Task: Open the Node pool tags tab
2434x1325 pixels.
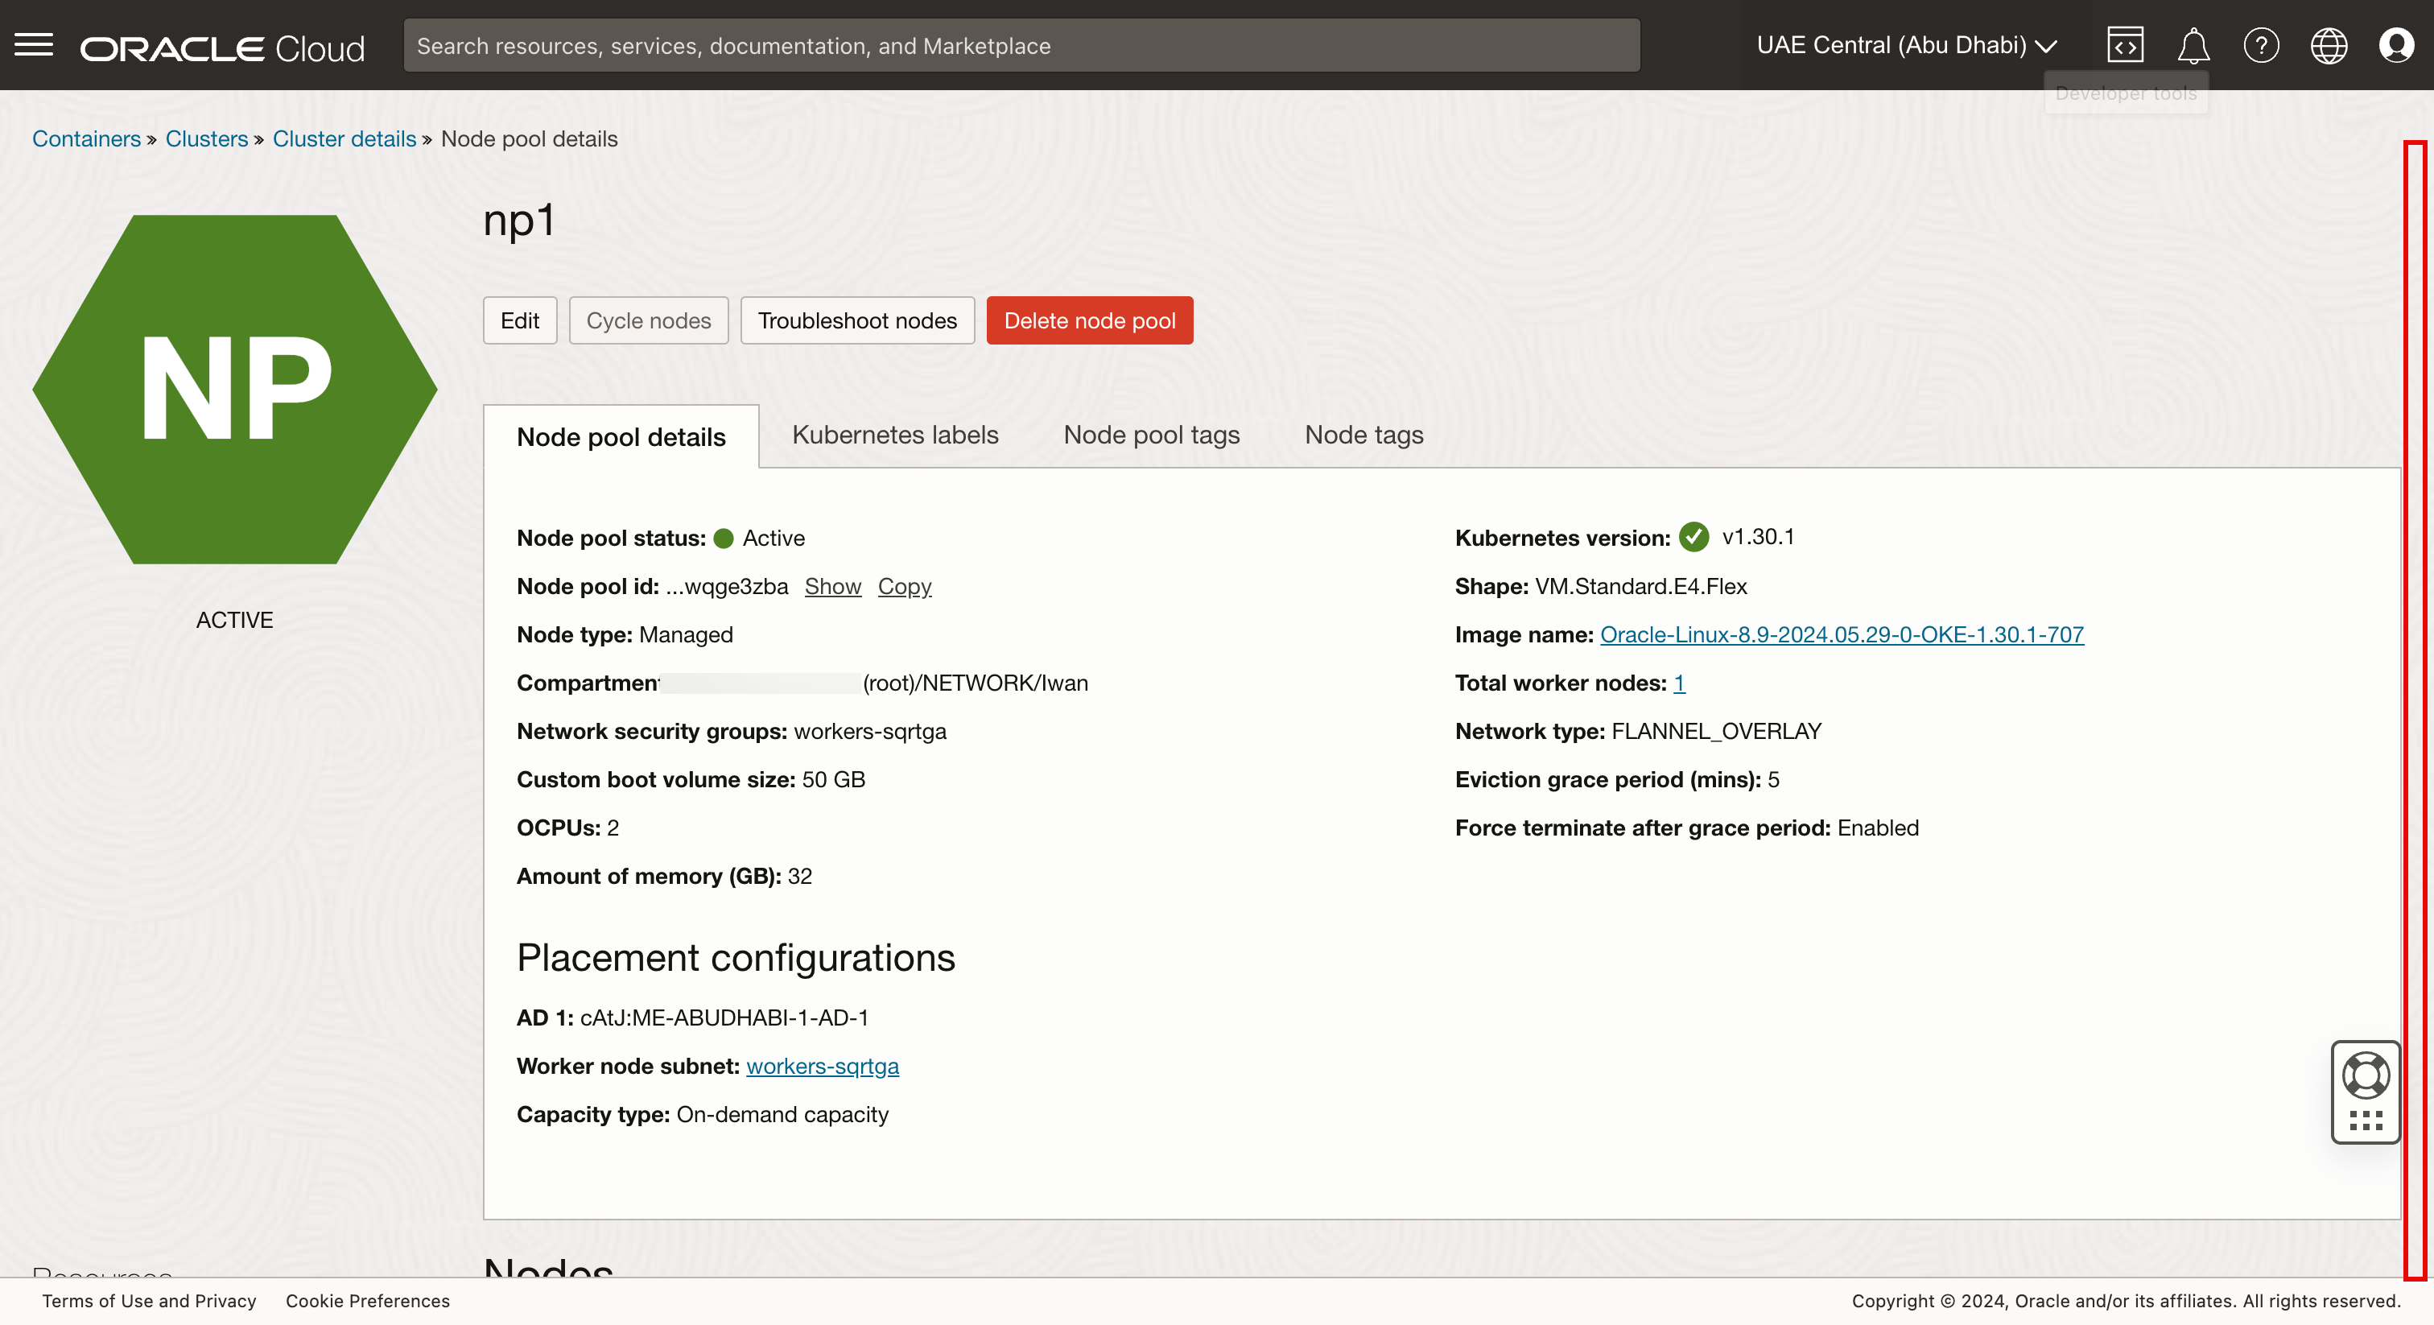Action: (x=1151, y=435)
